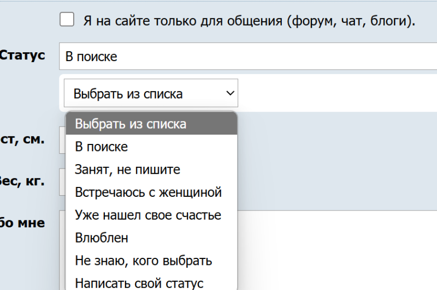The image size is (437, 290).
Task: Click the 'бо мне' about-me label
Action: pyautogui.click(x=23, y=222)
